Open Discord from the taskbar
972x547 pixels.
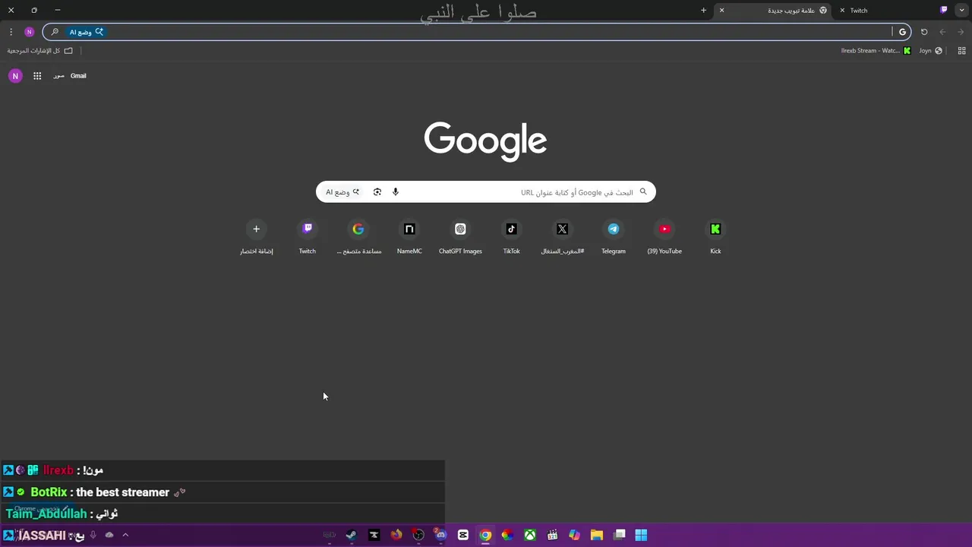pos(440,535)
